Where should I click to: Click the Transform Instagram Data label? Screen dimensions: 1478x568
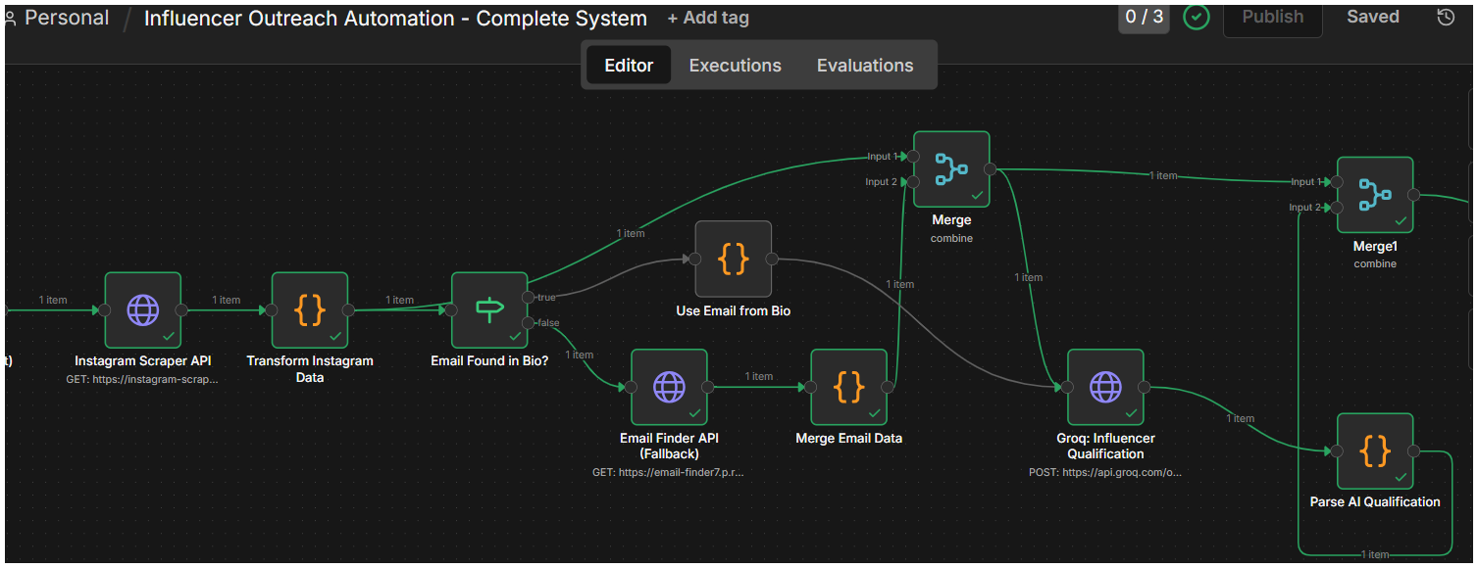point(310,369)
